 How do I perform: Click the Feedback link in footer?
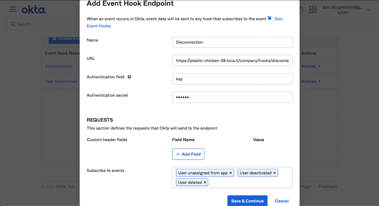click(328, 187)
